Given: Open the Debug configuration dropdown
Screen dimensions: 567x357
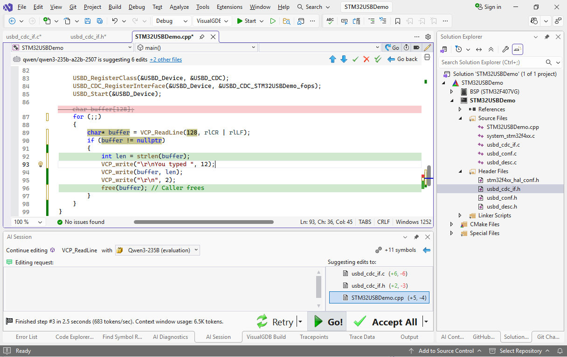Looking at the screenshot, I should (172, 21).
